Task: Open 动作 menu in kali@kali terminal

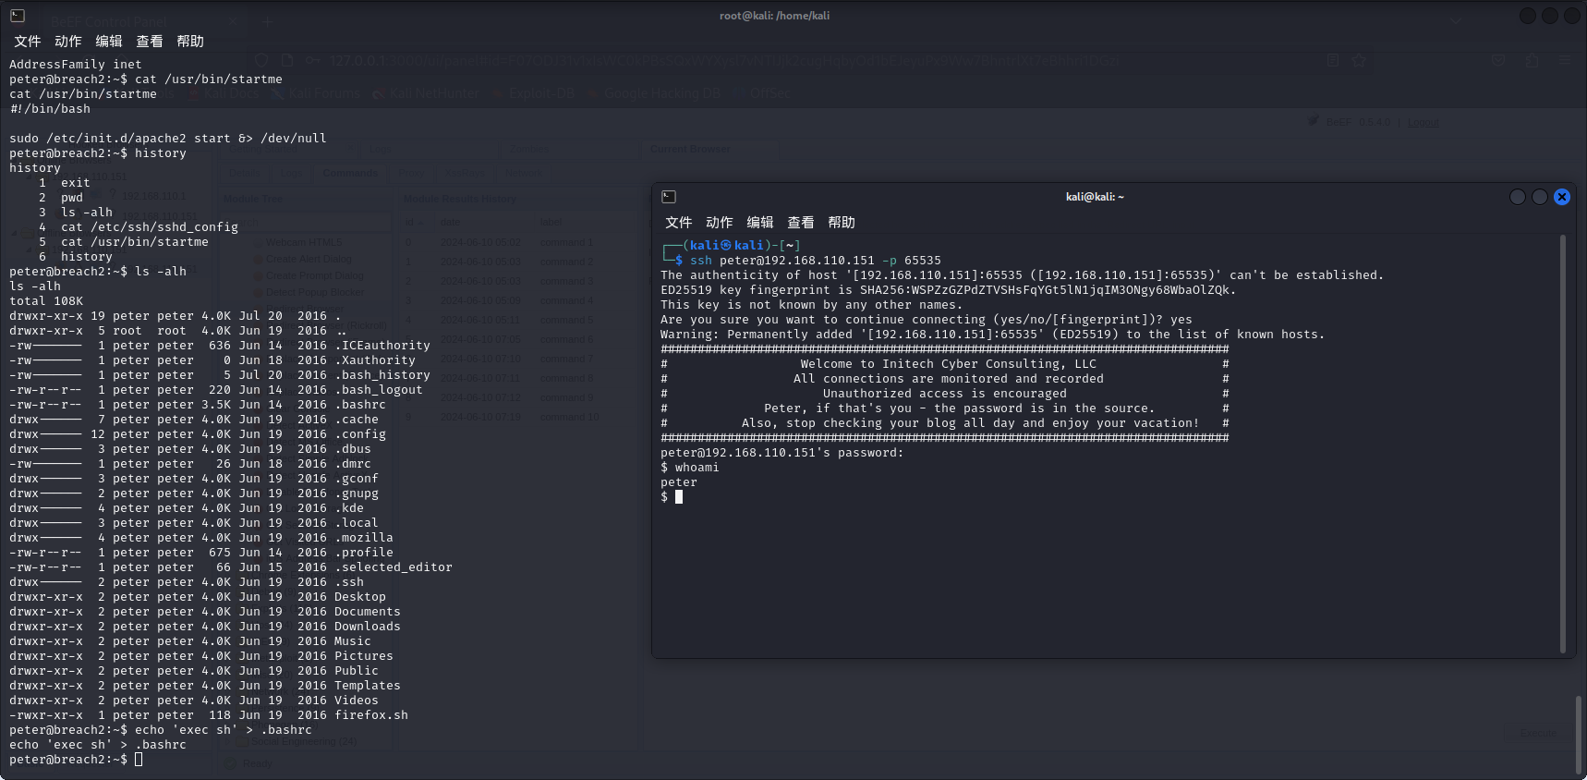Action: 720,223
